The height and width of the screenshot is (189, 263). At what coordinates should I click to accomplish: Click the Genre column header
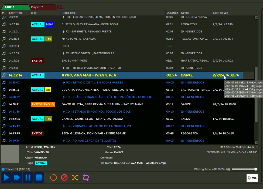click(196, 13)
